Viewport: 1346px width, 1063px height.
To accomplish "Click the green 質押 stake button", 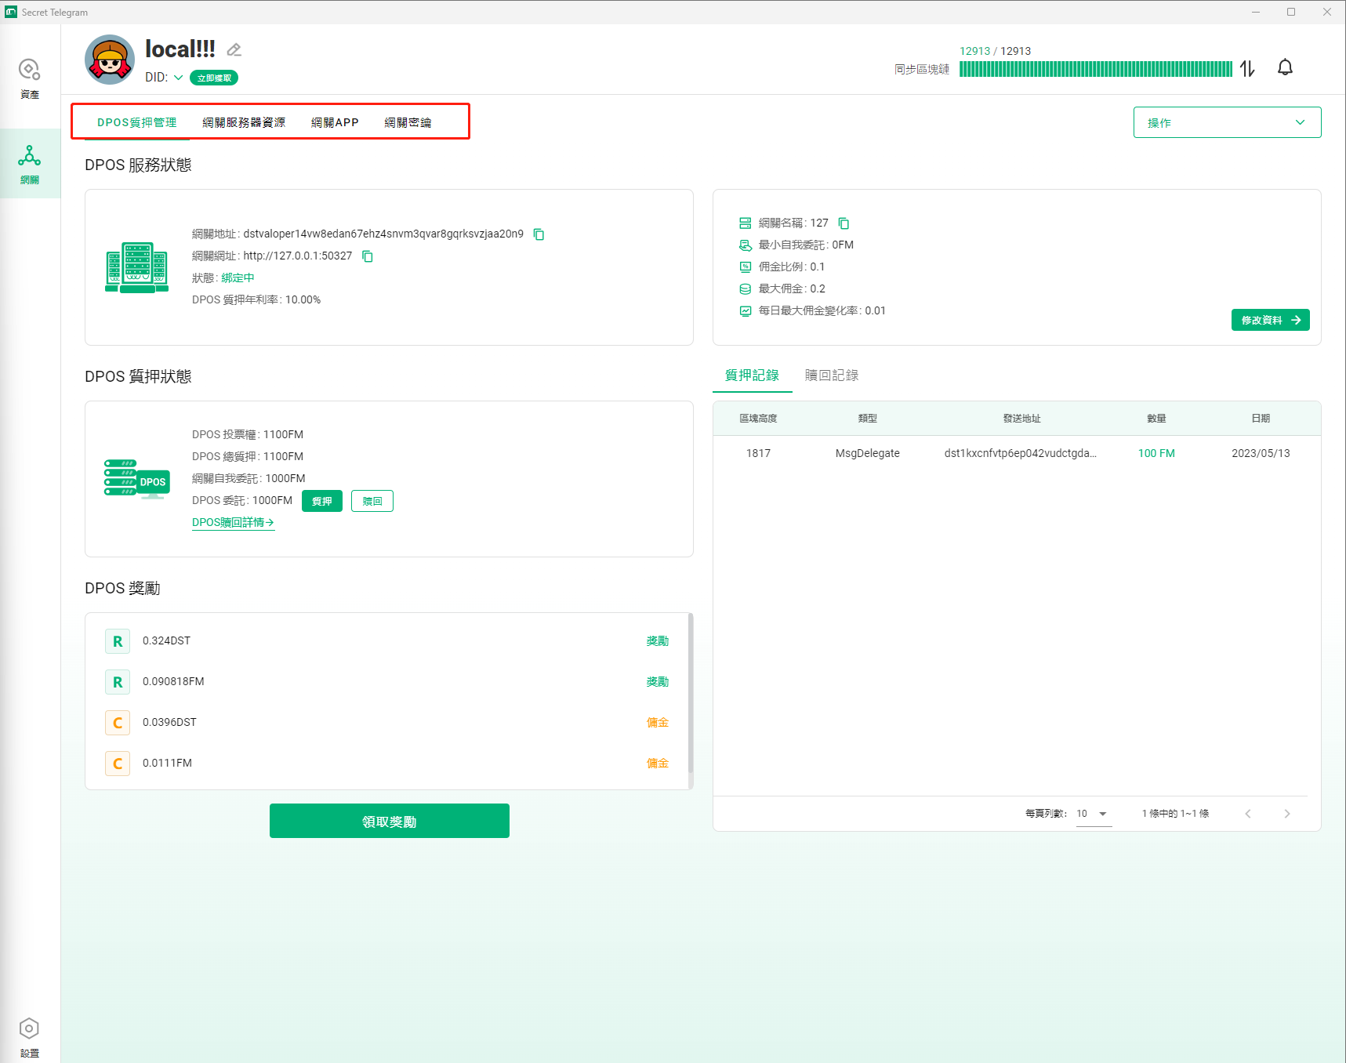I will pos(321,501).
